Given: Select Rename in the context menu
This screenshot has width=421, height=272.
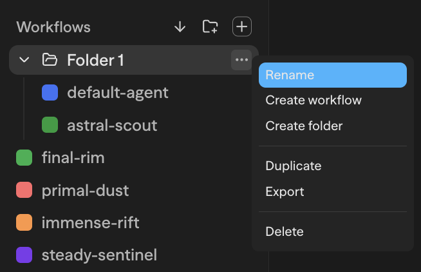Looking at the screenshot, I should [x=332, y=75].
